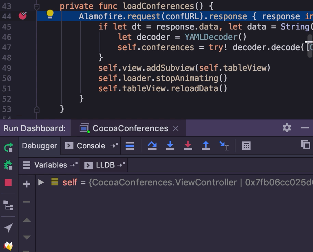The width and height of the screenshot is (313, 252).
Task: Select the LLDB tab
Action: tap(105, 165)
